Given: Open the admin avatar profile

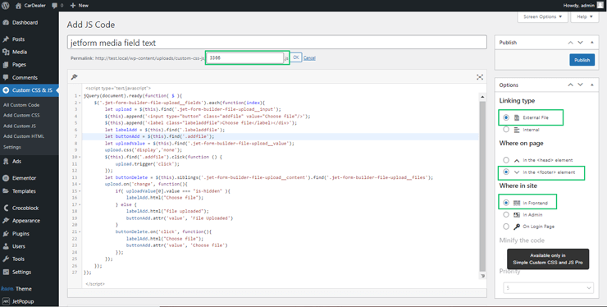Looking at the screenshot, I should click(600, 6).
